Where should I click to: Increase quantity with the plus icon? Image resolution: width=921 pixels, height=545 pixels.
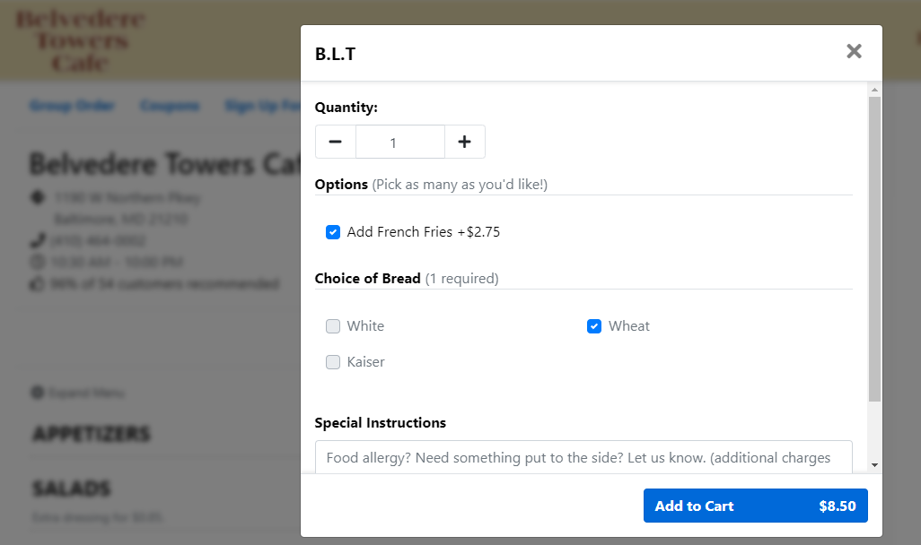pos(465,142)
